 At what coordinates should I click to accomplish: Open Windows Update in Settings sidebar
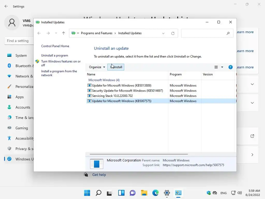click(x=19, y=159)
